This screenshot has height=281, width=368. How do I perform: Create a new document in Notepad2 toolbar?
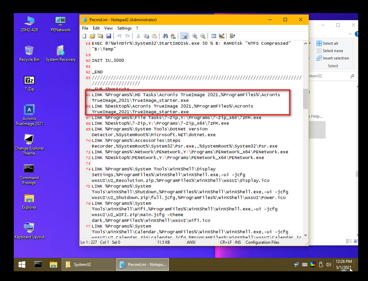(84, 36)
